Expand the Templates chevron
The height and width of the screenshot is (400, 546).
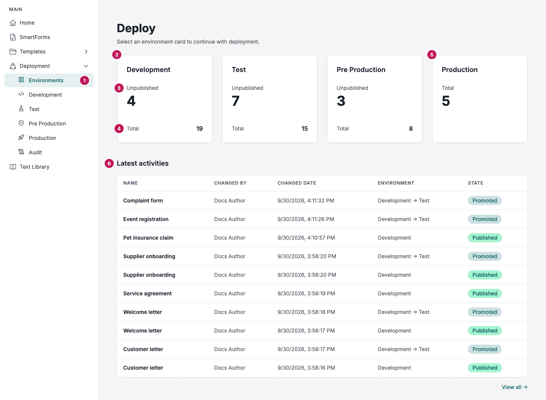[x=86, y=52]
